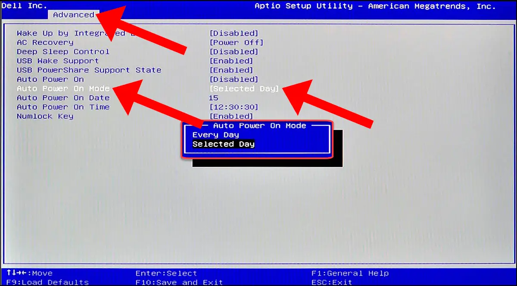Select the Auto Power On Mode setting
The width and height of the screenshot is (517, 286).
[x=63, y=88]
